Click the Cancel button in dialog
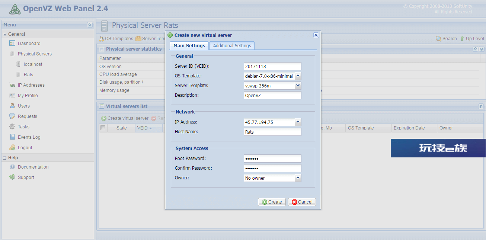The height and width of the screenshot is (240, 486). coord(302,202)
